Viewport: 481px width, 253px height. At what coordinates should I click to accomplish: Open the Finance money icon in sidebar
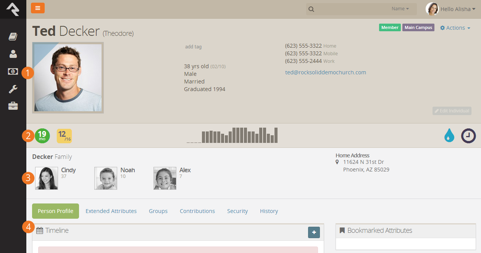pos(13,71)
